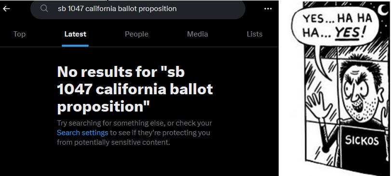Focus the search box containing 'sb 1047'
Viewport: 391px width, 176px height.
pyautogui.click(x=138, y=9)
